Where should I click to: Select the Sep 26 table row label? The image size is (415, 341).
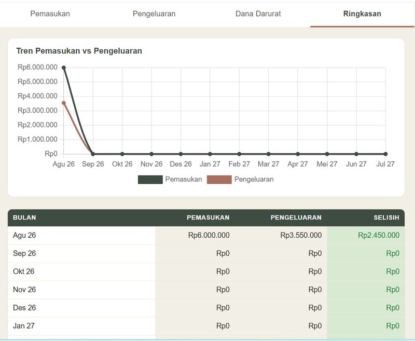[x=24, y=253]
